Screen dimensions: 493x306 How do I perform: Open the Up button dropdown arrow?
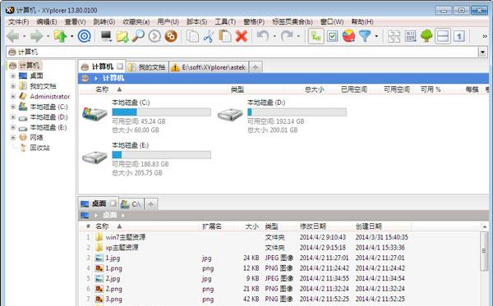71,36
